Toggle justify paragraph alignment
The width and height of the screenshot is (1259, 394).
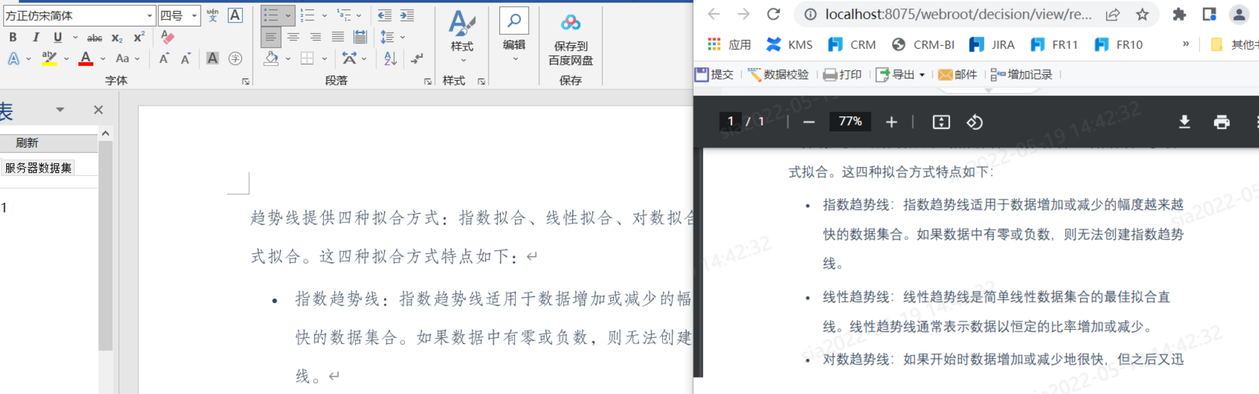pyautogui.click(x=338, y=37)
